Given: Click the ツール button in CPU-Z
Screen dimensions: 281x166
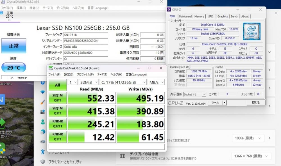Looking at the screenshot, I should tap(215, 103).
